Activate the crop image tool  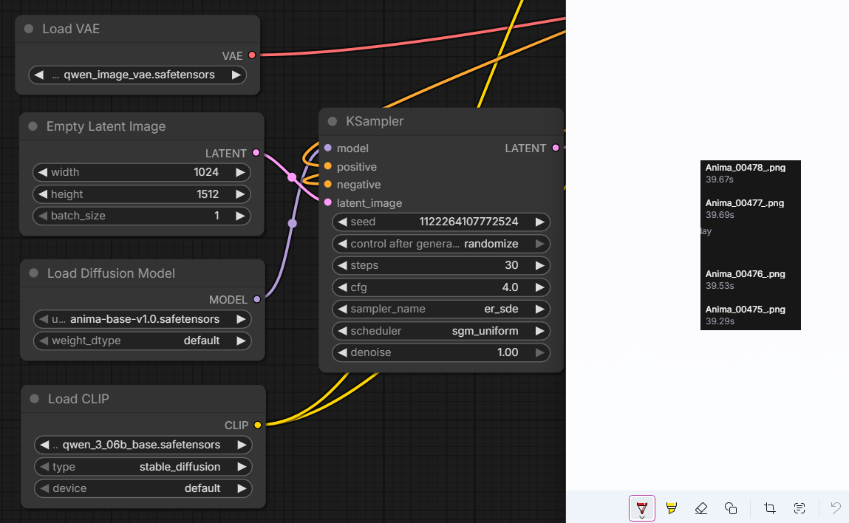coord(769,507)
